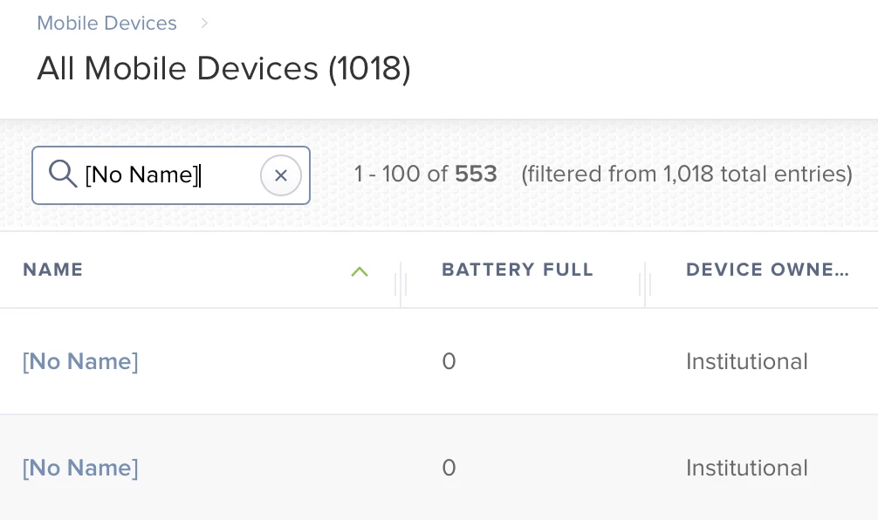
Task: Open the Mobile Devices breadcrumb link
Action: pos(106,23)
